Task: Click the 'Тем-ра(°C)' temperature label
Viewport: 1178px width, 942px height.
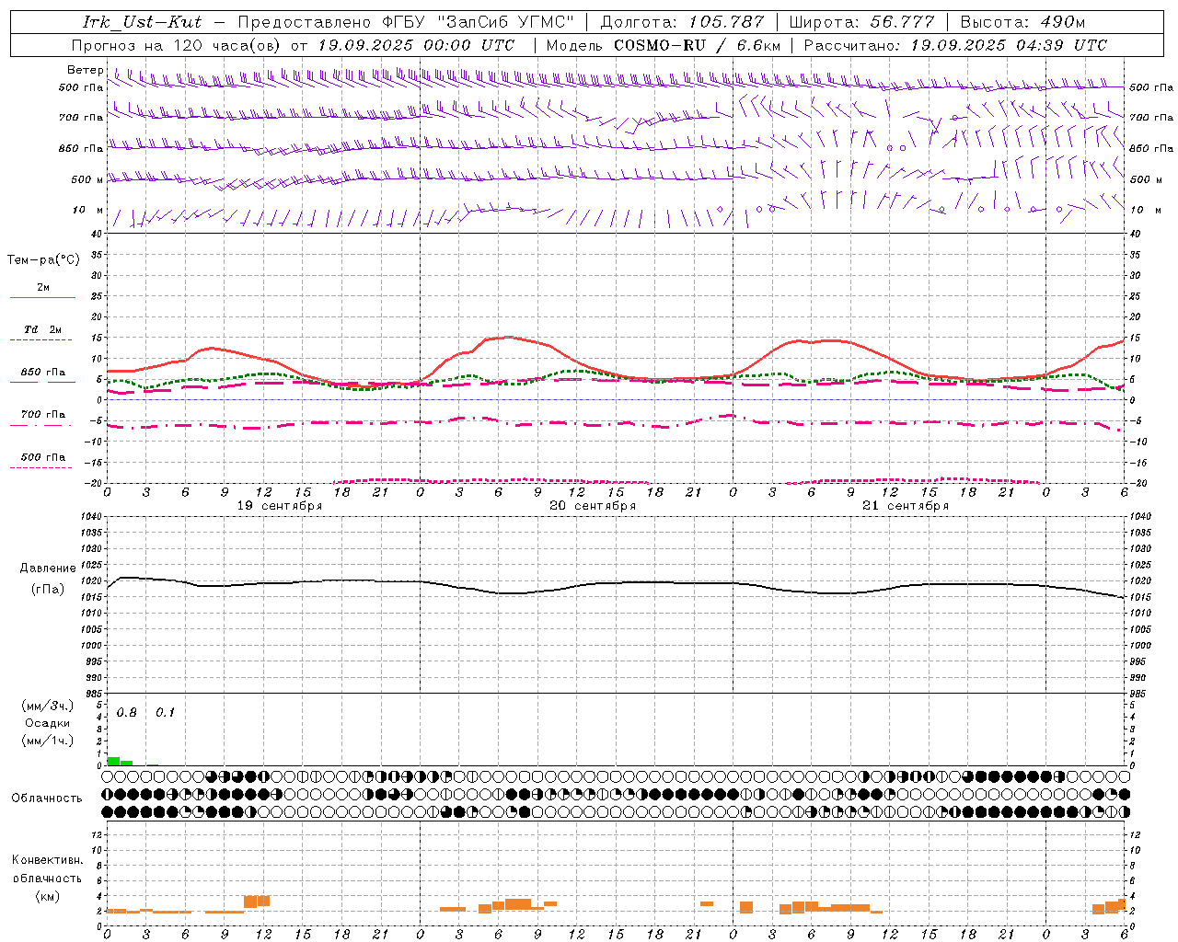Action: tap(43, 260)
